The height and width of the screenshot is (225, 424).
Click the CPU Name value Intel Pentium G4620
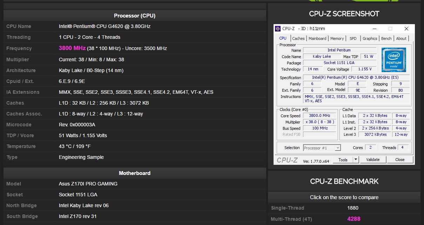click(x=105, y=26)
